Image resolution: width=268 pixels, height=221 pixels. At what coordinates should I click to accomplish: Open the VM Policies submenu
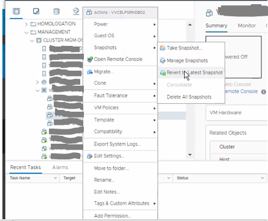pyautogui.click(x=120, y=108)
